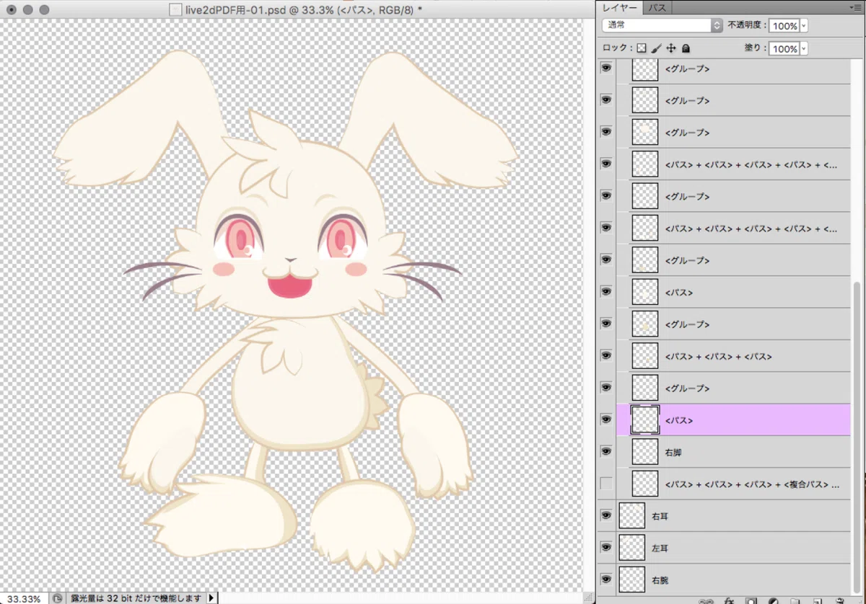Click the lock position move icon
Viewport: 866px width, 604px height.
tap(670, 48)
